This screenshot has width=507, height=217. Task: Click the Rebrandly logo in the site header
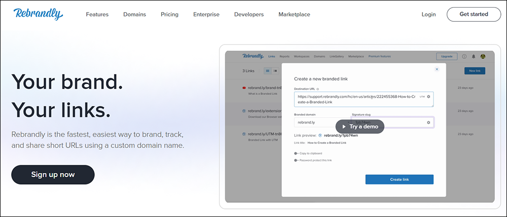pos(38,14)
